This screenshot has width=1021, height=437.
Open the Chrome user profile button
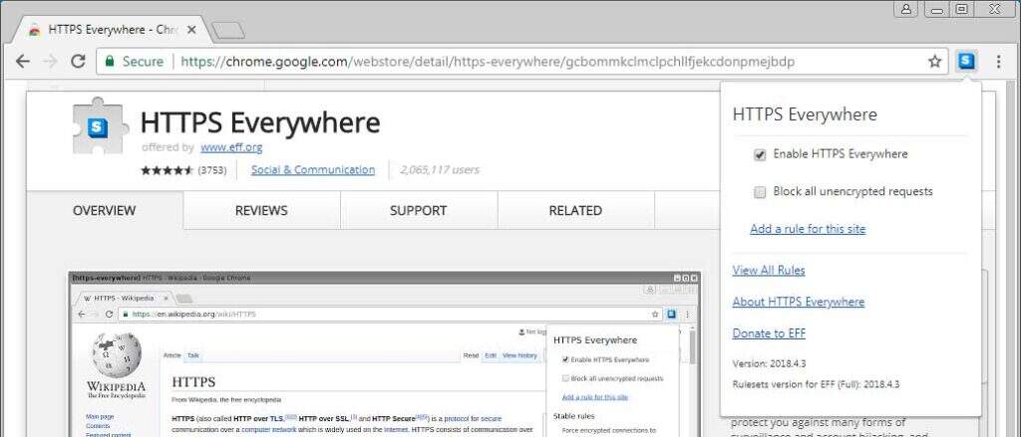tap(906, 9)
